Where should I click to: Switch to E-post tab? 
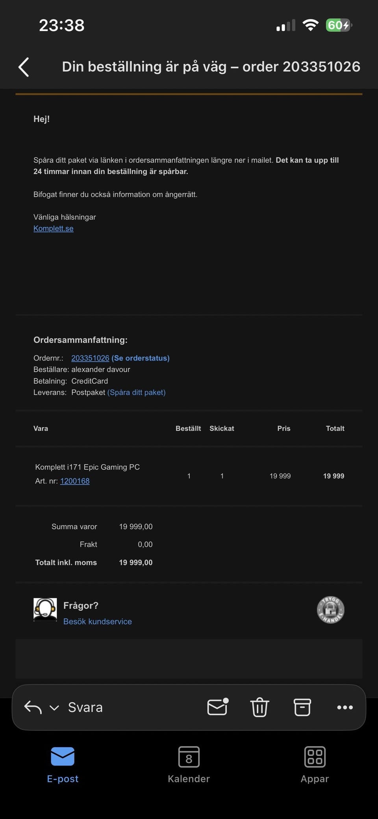pos(63,765)
